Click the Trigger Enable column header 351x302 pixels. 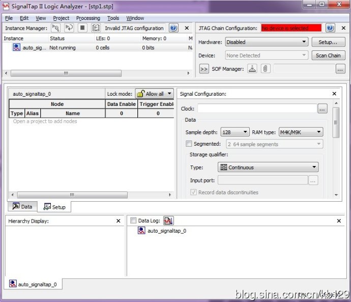click(156, 104)
